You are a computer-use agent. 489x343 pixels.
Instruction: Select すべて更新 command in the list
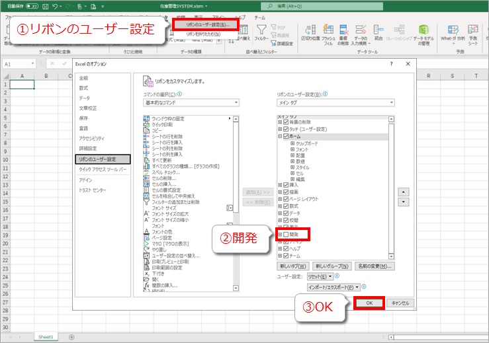(x=163, y=160)
